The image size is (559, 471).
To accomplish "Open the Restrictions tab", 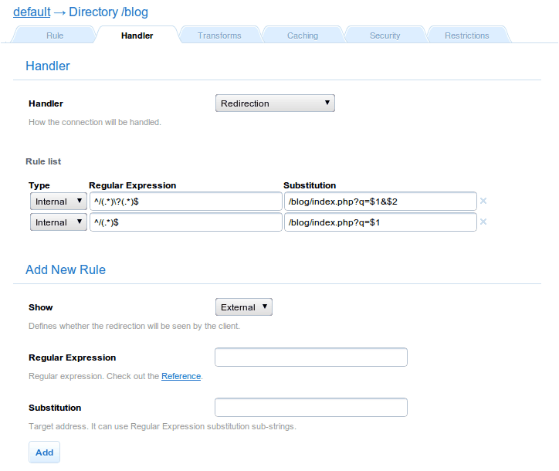I will coord(467,36).
